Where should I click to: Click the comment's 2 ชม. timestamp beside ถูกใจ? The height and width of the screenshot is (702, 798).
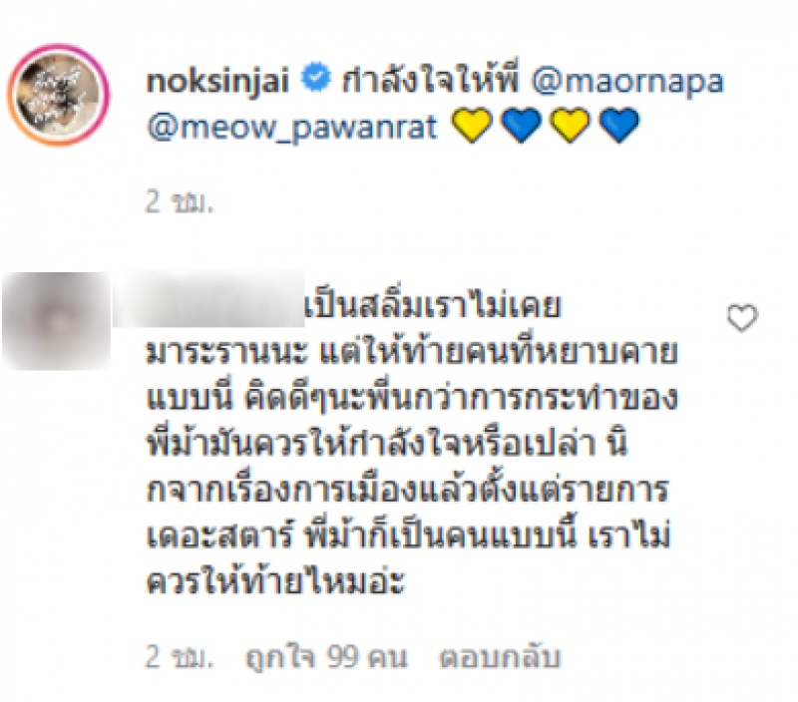click(180, 657)
